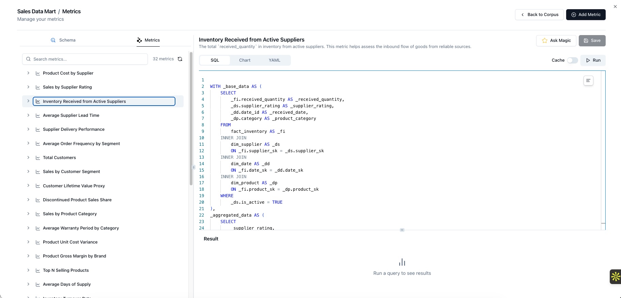
Task: Expand Inventory Received from Active Suppliers row
Action: pos(28,101)
